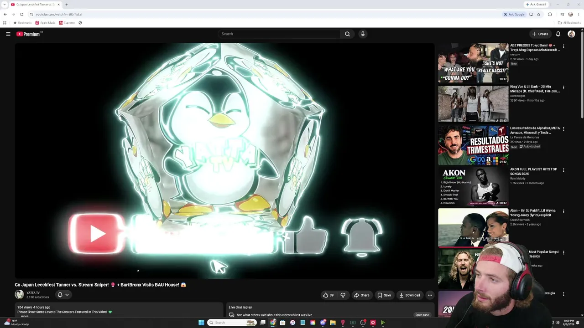The width and height of the screenshot is (584, 328).
Task: Open the YouTube guide hamburger menu
Action: 8,34
